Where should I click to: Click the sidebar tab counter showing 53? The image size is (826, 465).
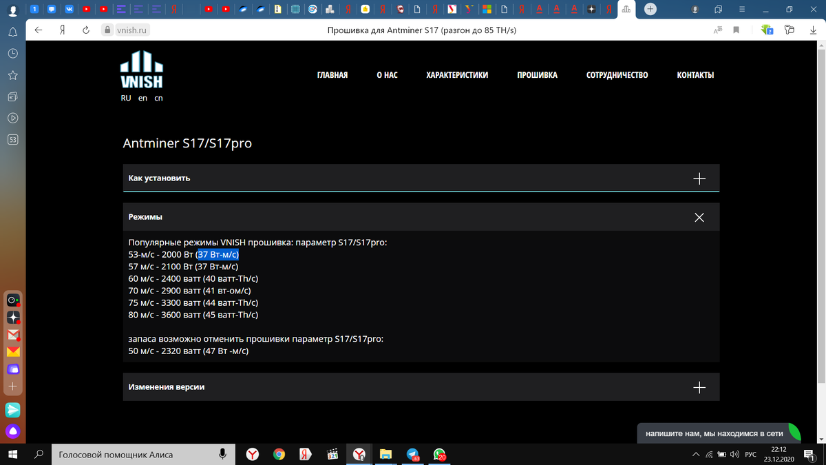pos(12,139)
